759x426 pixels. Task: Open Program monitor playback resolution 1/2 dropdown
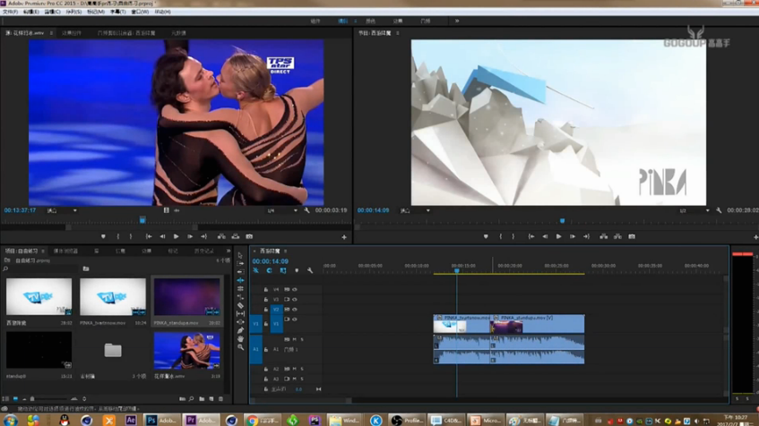694,211
